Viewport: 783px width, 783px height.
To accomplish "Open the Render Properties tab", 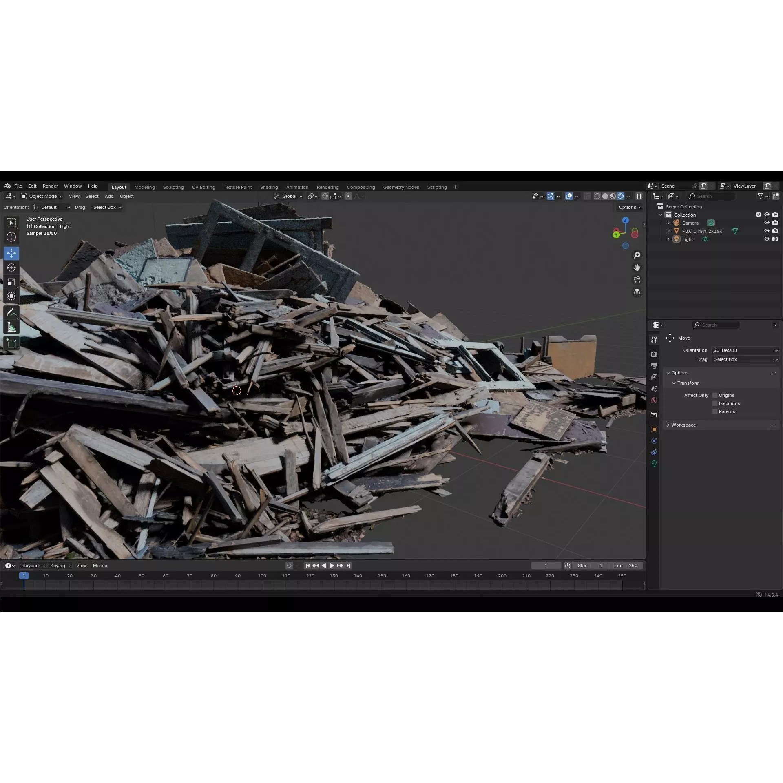I will tap(654, 354).
